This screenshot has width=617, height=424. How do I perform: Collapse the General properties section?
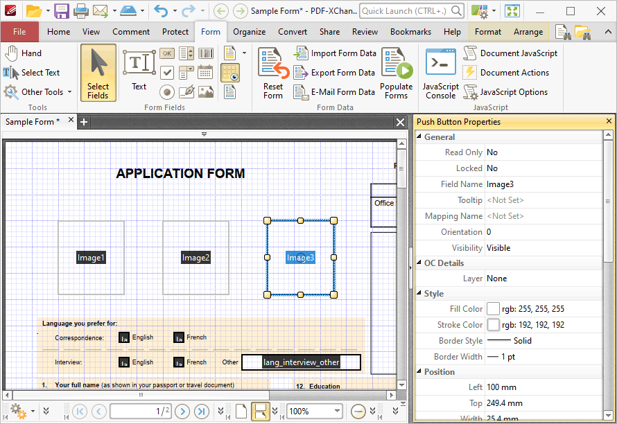[x=419, y=136]
